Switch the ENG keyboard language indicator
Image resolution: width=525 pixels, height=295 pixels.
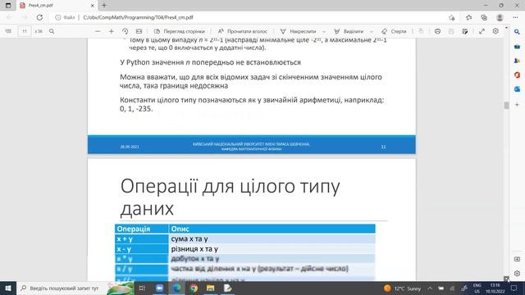point(477,288)
